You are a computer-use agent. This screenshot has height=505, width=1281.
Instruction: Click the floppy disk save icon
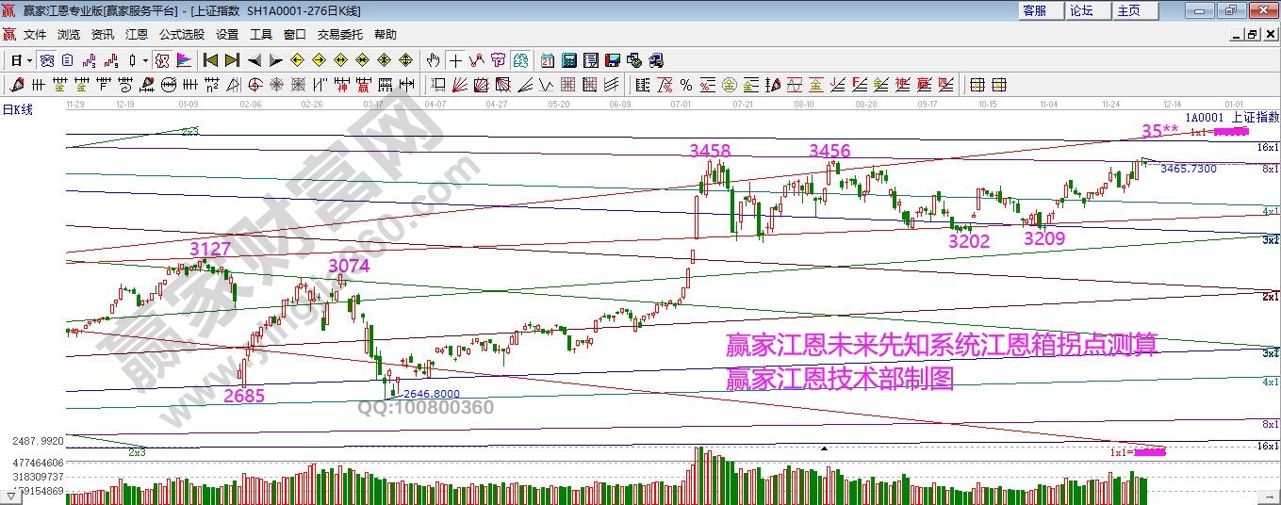click(613, 60)
